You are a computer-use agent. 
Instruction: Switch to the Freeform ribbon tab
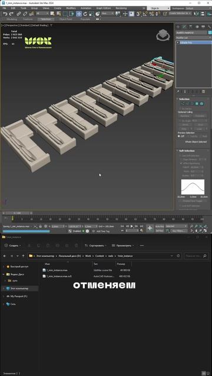28,19
